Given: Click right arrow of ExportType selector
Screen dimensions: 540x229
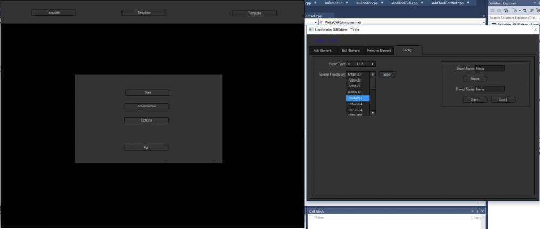Looking at the screenshot, I should (x=372, y=64).
